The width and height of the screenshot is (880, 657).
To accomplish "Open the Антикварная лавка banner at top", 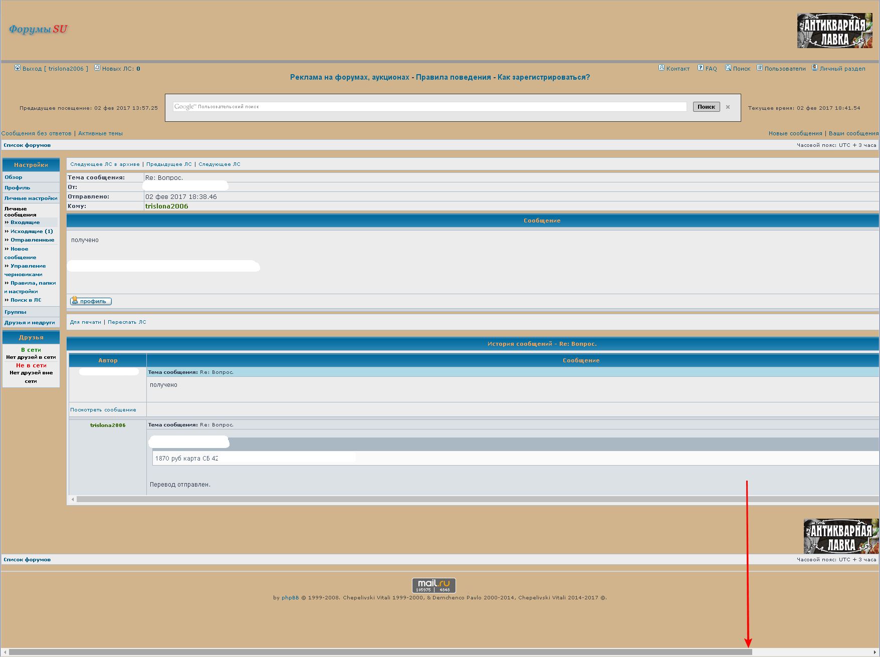I will 834,31.
